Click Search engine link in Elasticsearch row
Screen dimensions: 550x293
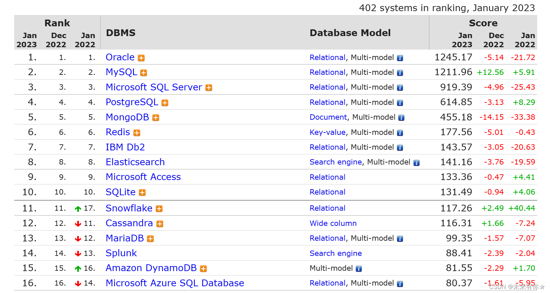[336, 162]
